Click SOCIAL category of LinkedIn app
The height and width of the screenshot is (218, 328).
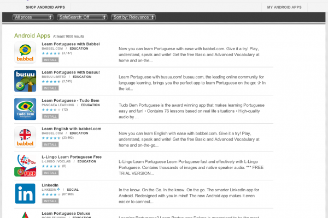73,190
